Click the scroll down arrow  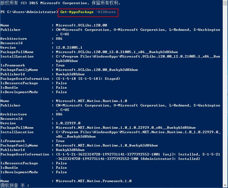click(225, 185)
